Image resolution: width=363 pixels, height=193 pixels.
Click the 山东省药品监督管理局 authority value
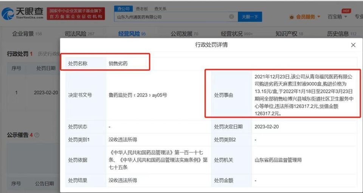[x=278, y=160]
